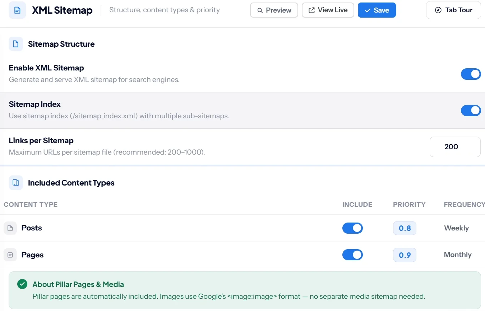The width and height of the screenshot is (485, 311).
Task: Click the green checkmark info icon
Action: click(22, 284)
